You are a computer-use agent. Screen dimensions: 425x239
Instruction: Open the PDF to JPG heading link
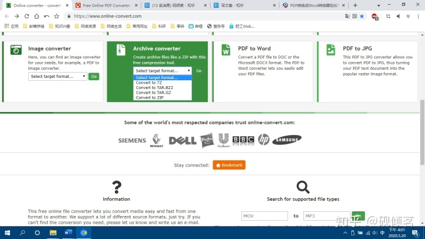pyautogui.click(x=357, y=48)
